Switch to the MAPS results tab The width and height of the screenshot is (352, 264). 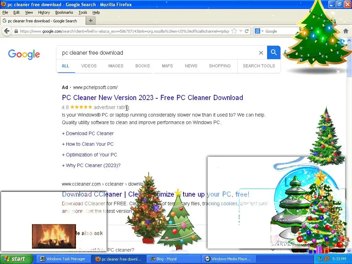point(167,66)
